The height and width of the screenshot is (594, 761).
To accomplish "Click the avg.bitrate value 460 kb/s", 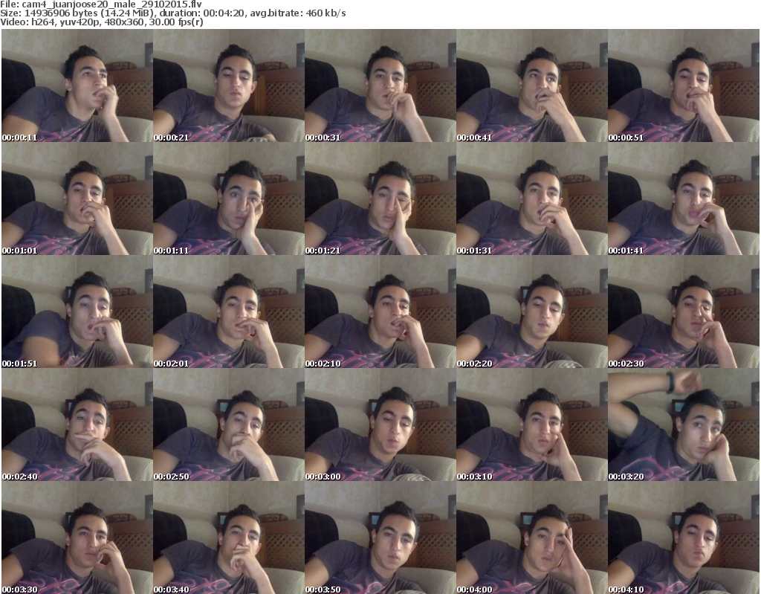I will (x=326, y=13).
